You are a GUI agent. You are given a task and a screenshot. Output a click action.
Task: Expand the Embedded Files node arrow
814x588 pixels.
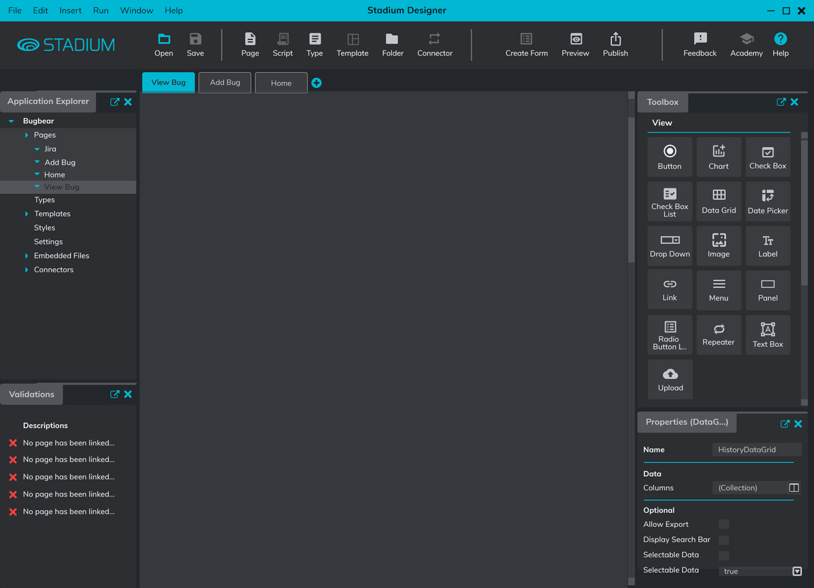pyautogui.click(x=27, y=256)
